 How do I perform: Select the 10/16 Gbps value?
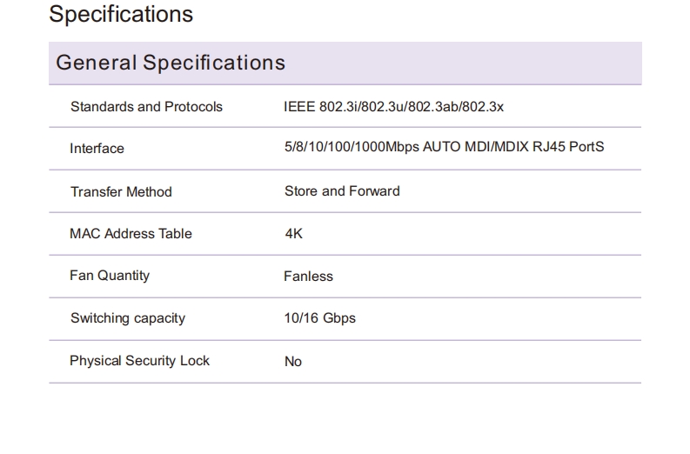pyautogui.click(x=319, y=318)
